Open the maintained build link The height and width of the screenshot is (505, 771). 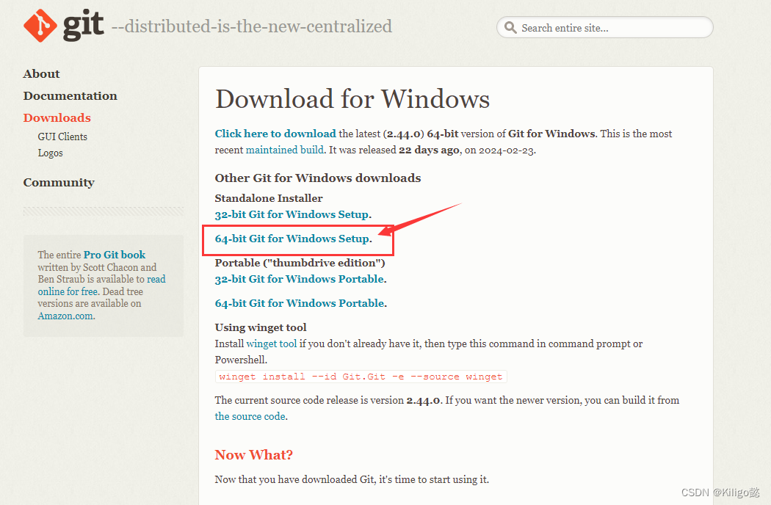point(285,150)
